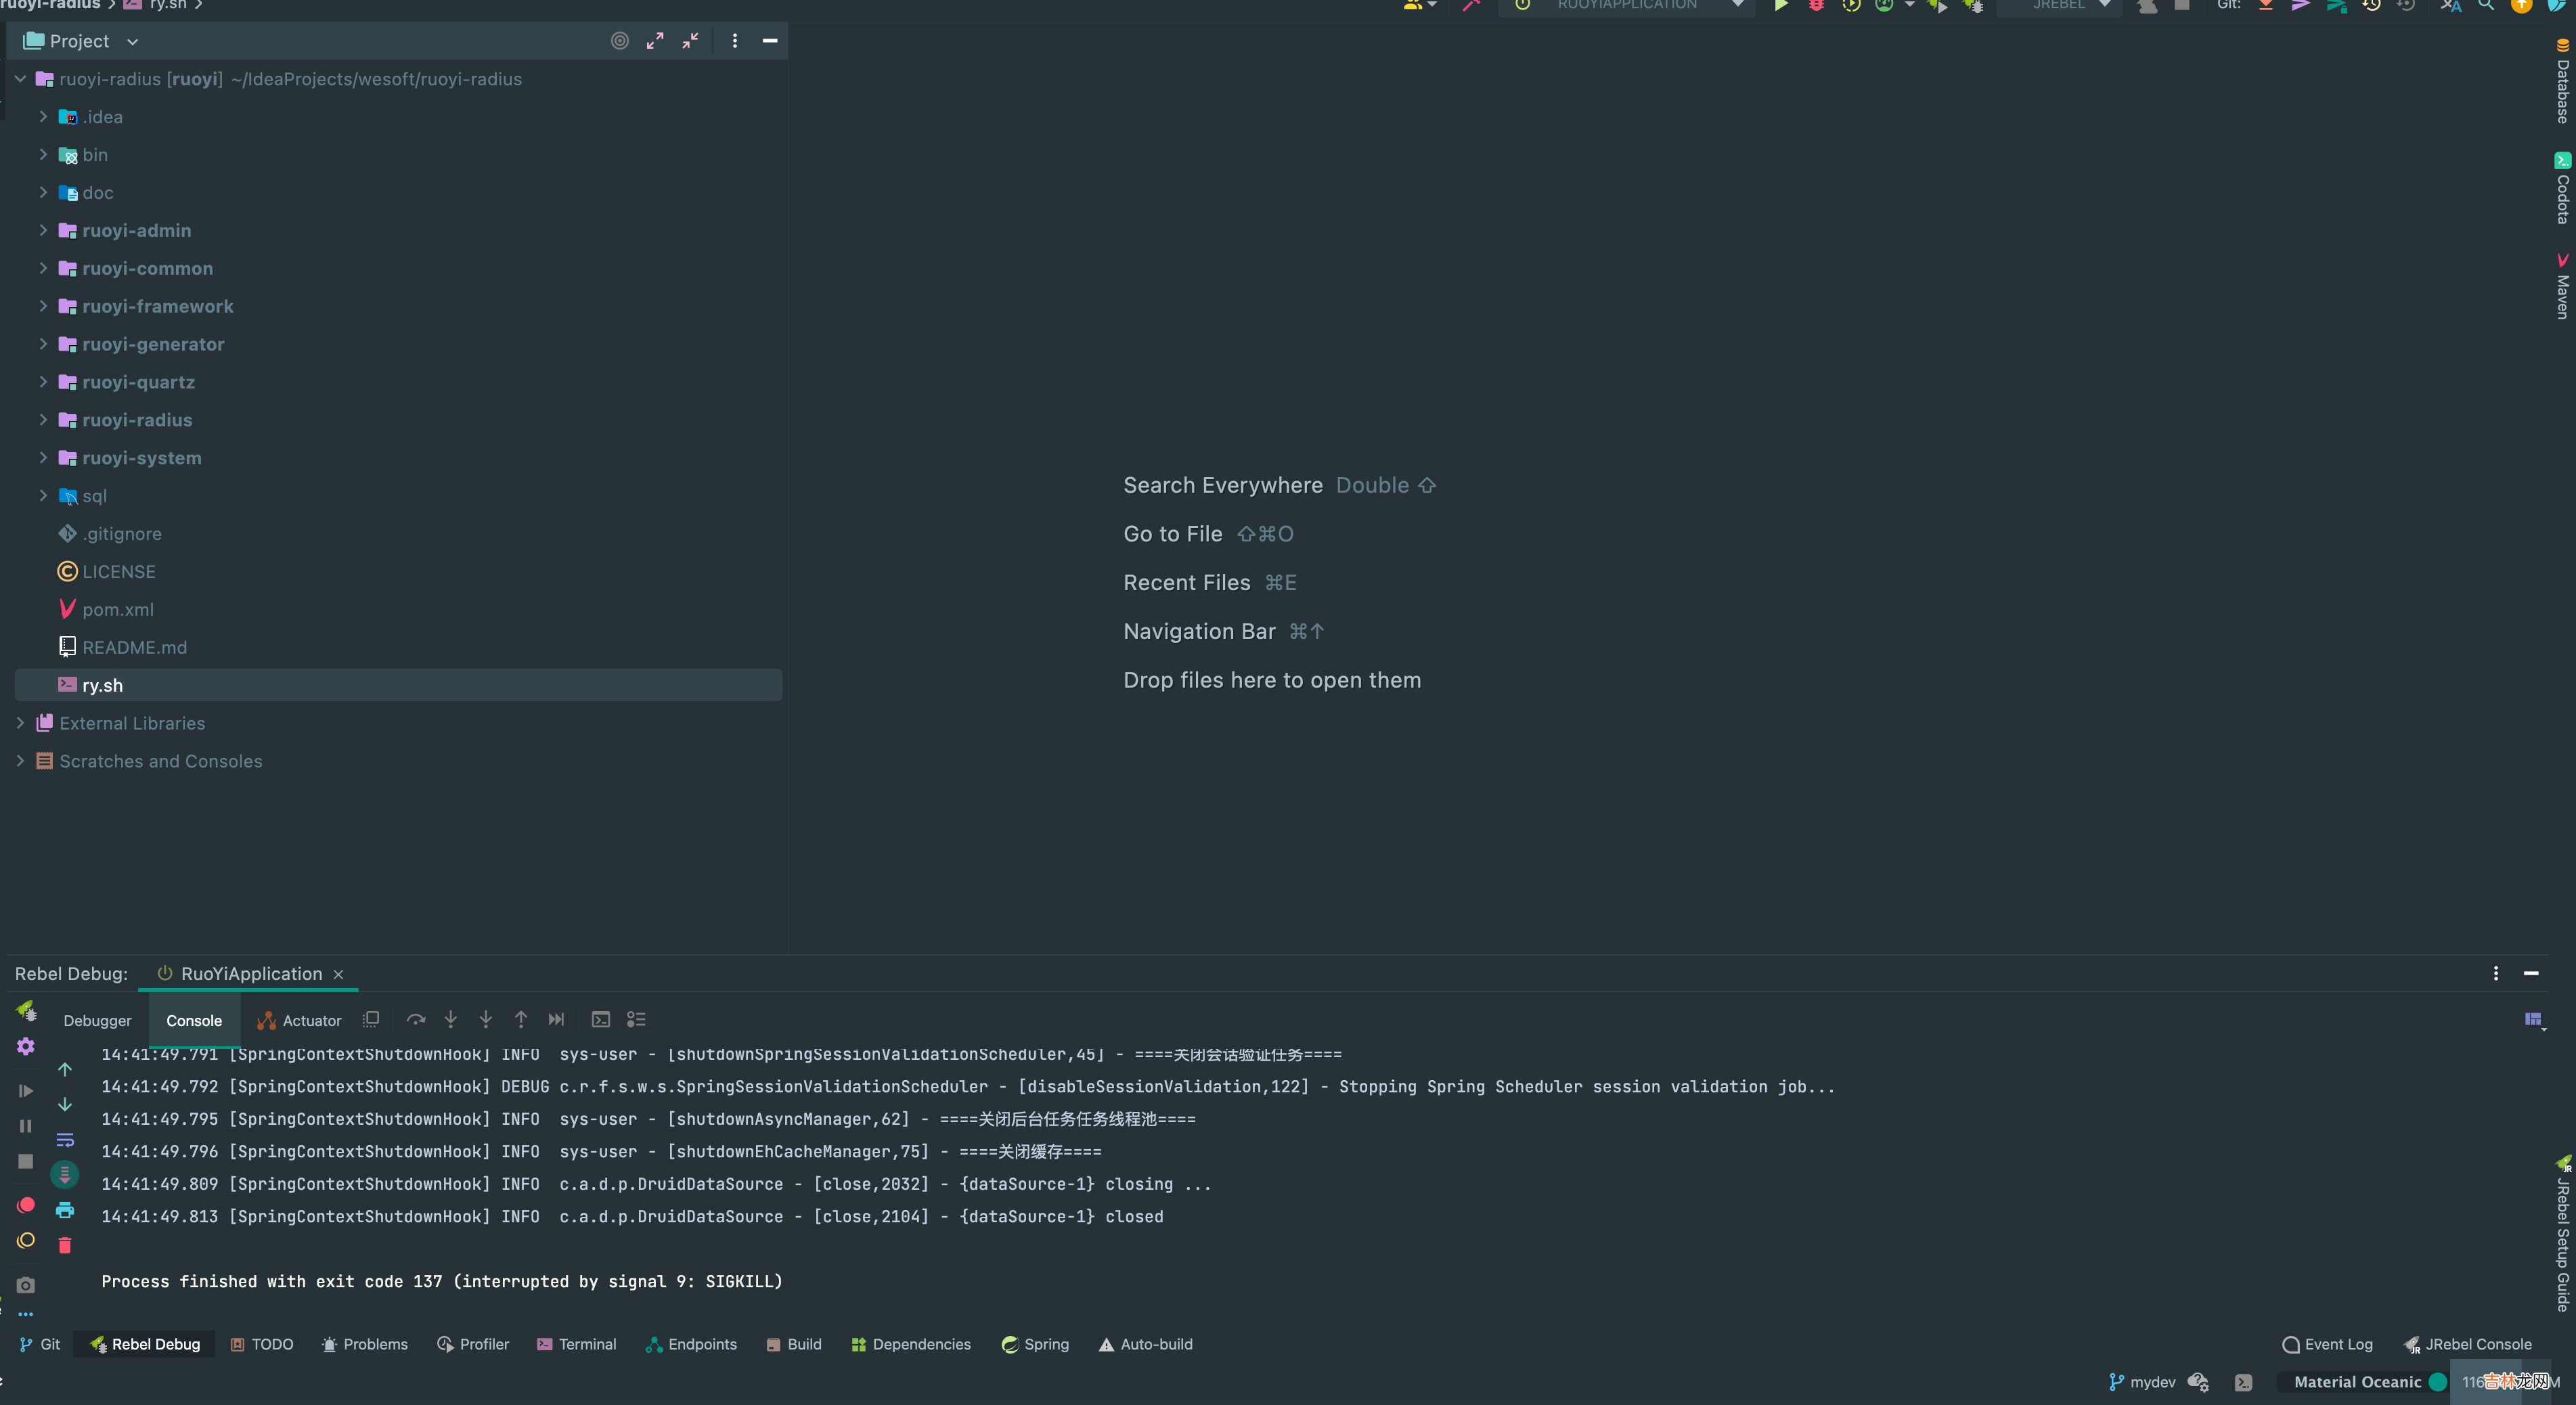
Task: Toggle scroll to end of console
Action: tap(65, 1175)
